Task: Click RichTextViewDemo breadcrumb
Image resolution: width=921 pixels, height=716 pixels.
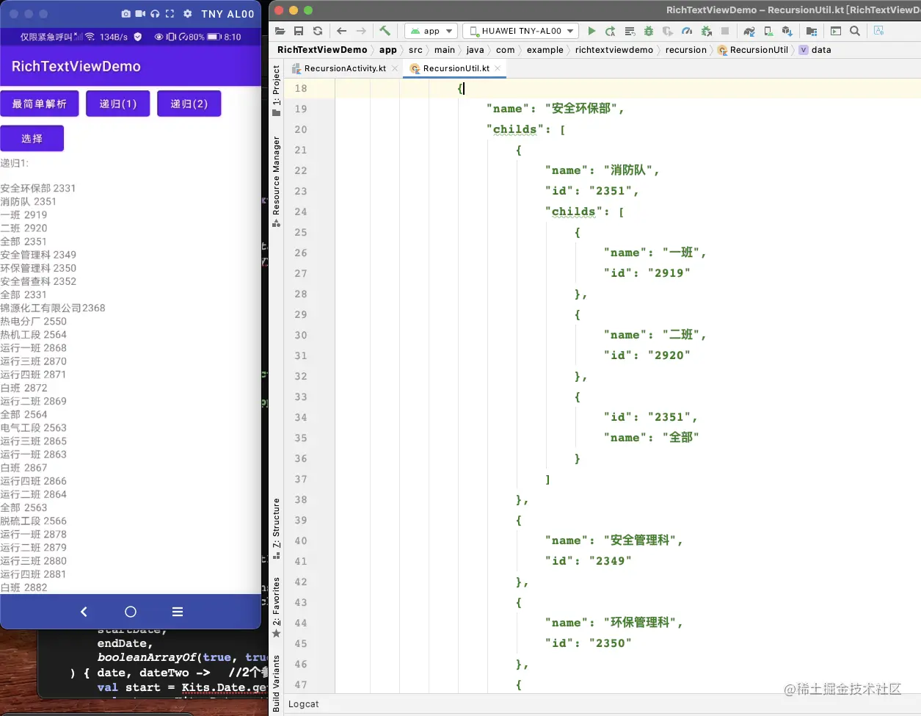Action: (322, 50)
